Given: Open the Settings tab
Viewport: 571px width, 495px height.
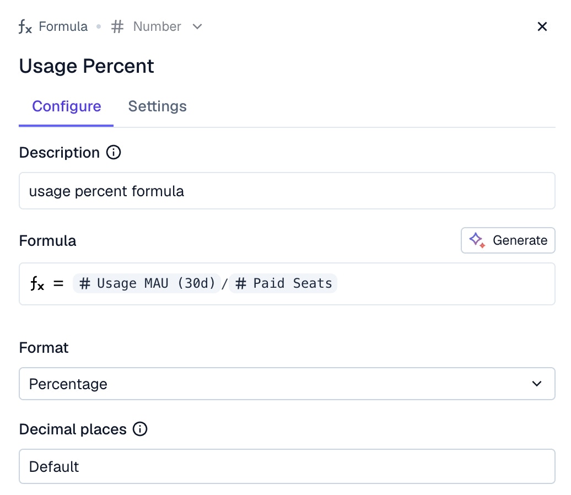Looking at the screenshot, I should (157, 106).
